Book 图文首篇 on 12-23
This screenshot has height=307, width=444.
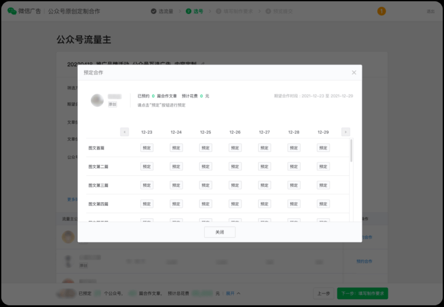147,148
